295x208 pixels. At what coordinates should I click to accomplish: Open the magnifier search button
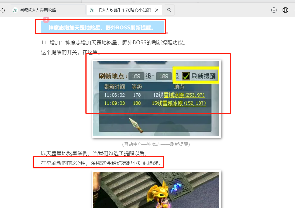point(169,10)
